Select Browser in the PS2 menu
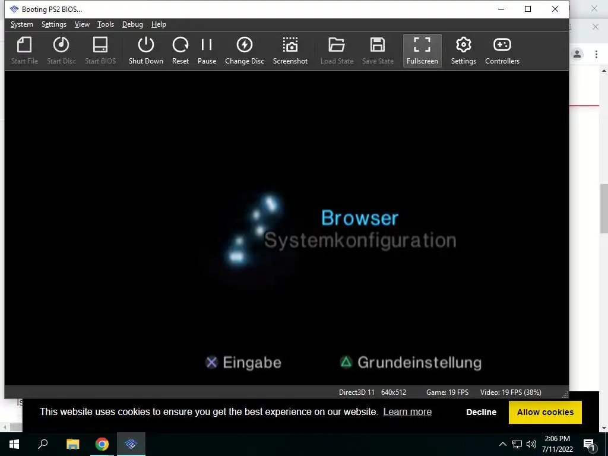 (x=360, y=218)
